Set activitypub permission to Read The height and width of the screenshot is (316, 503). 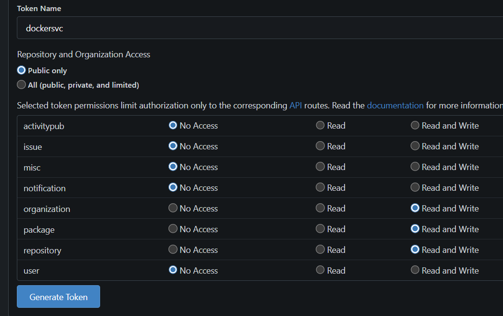[x=320, y=125]
